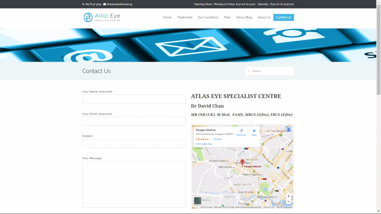Save the Paragon Medical location with star icon
The height and width of the screenshot is (214, 381).
[254, 131]
